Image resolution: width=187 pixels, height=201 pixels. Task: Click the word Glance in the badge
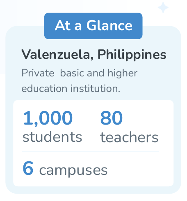109,25
